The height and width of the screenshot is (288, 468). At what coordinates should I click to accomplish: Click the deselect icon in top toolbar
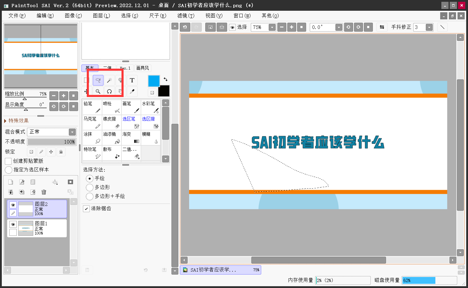point(211,27)
